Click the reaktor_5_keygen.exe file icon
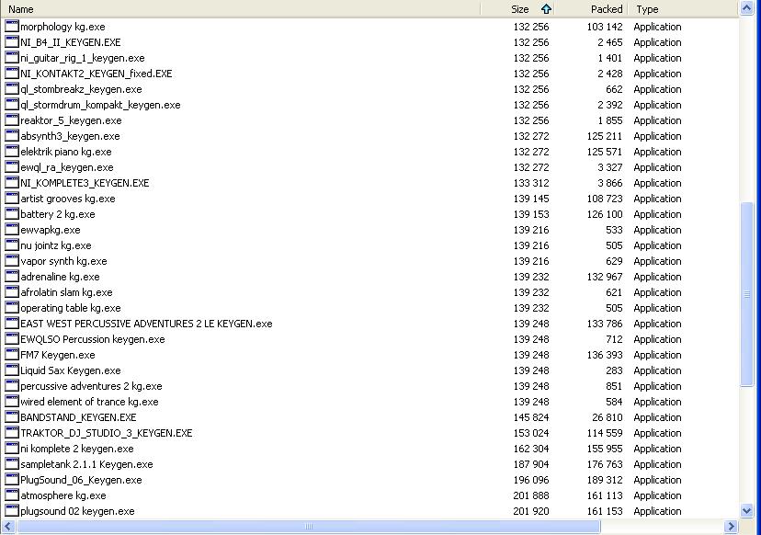This screenshot has height=535, width=761. 12,120
